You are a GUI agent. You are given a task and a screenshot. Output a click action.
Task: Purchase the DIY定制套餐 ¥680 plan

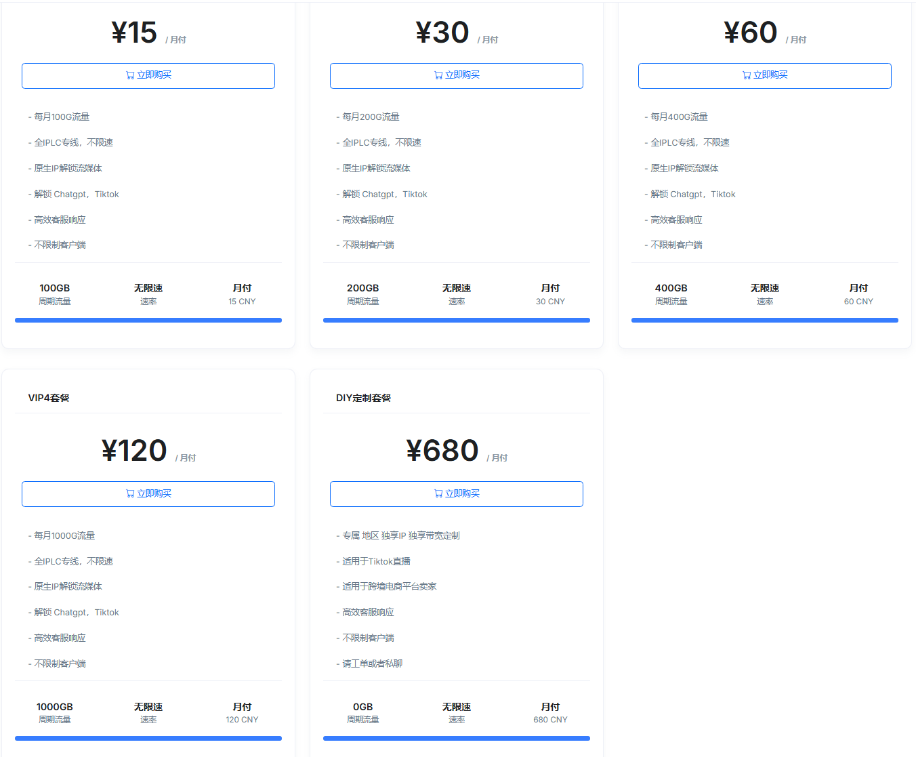[456, 494]
